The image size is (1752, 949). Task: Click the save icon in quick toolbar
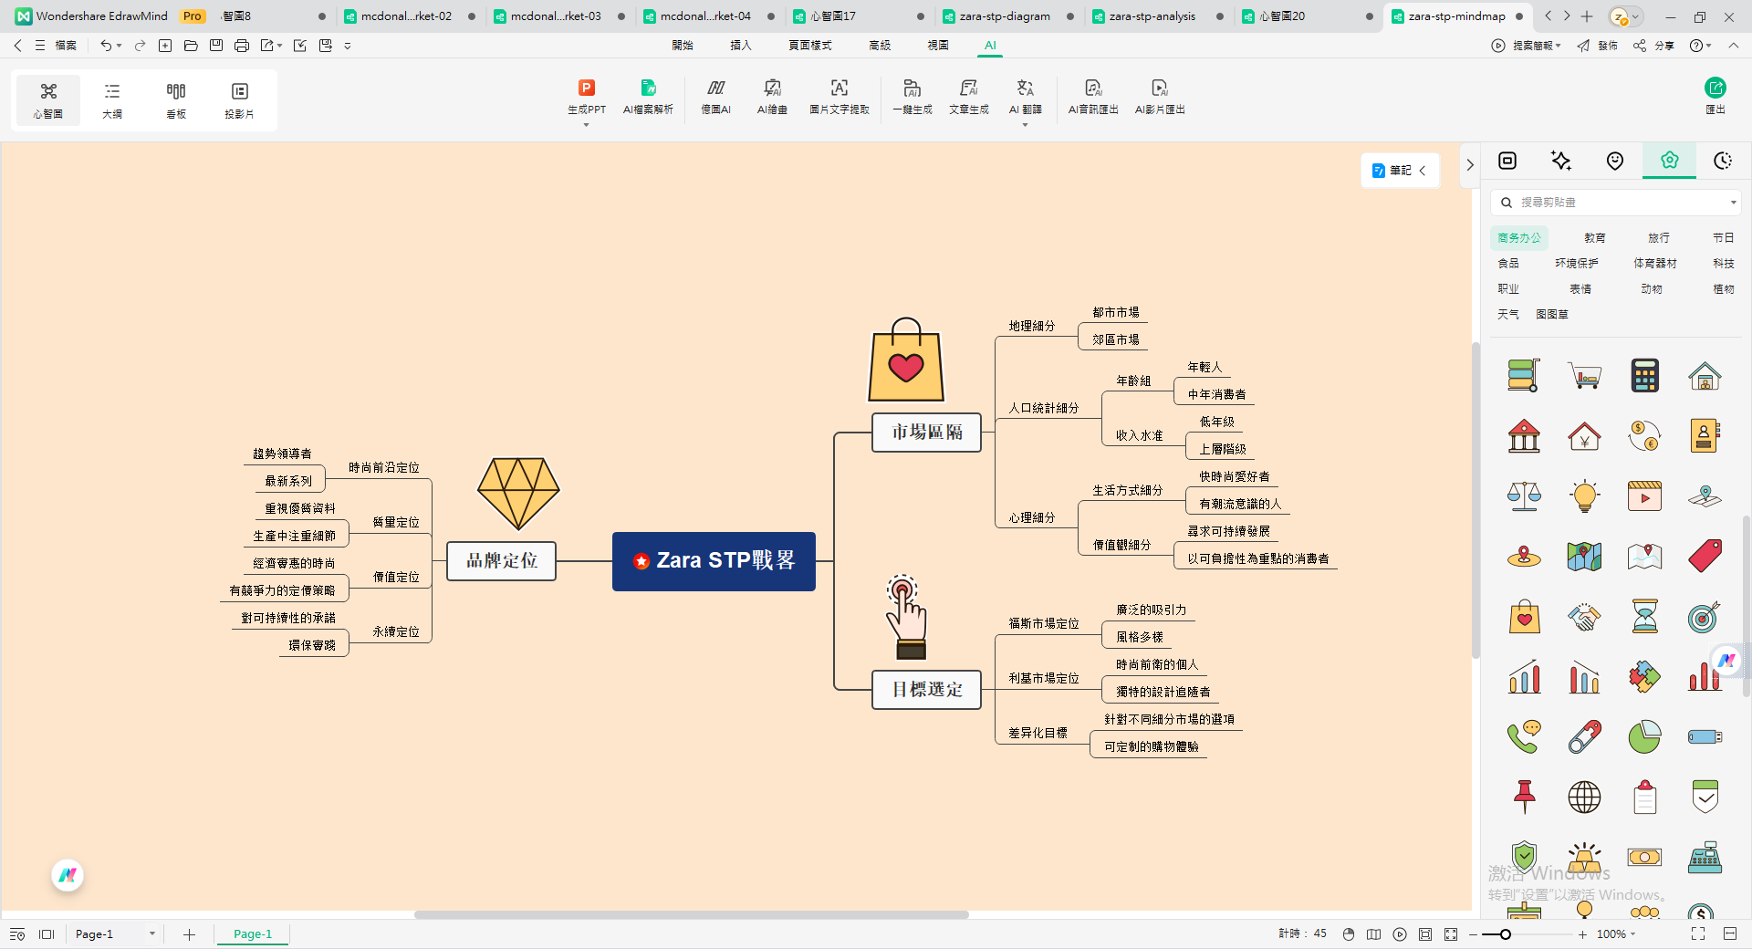[216, 45]
